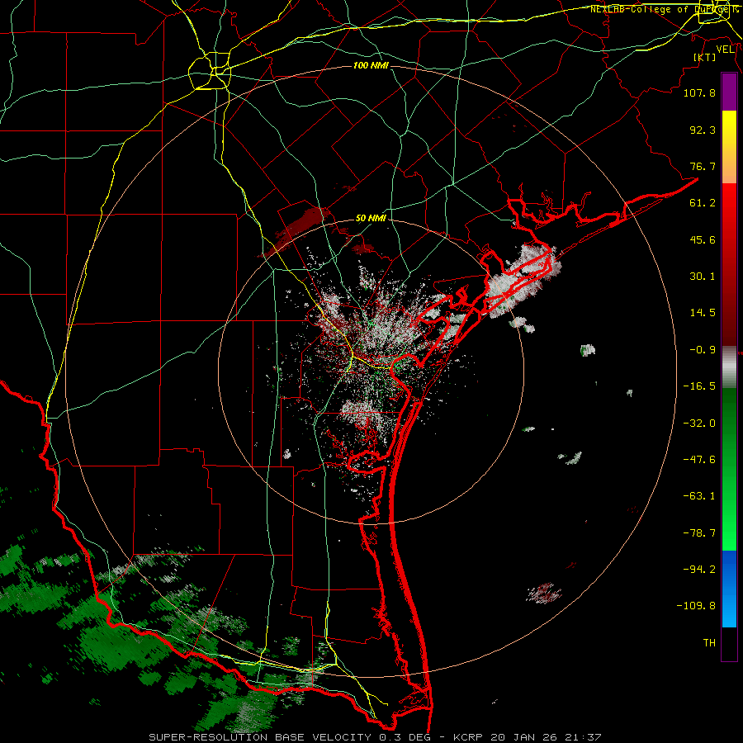This screenshot has height=743, width=743.
Task: Select the -47.6 legend value
Action: (x=699, y=459)
